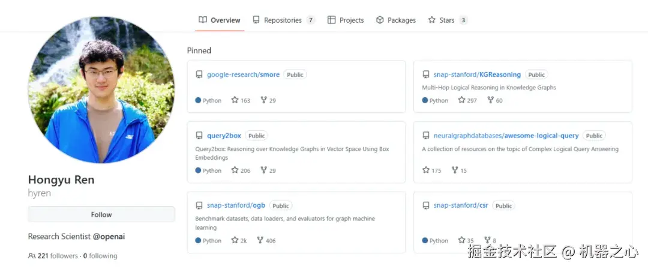Go to the Packages tab
648x269 pixels.
[x=396, y=20]
